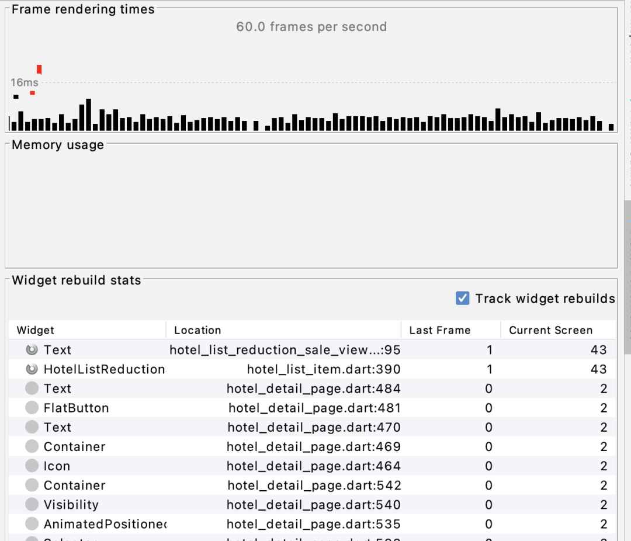Click the gray circle beside Container at line 542
Viewport: 631px width, 541px height.
click(x=32, y=485)
